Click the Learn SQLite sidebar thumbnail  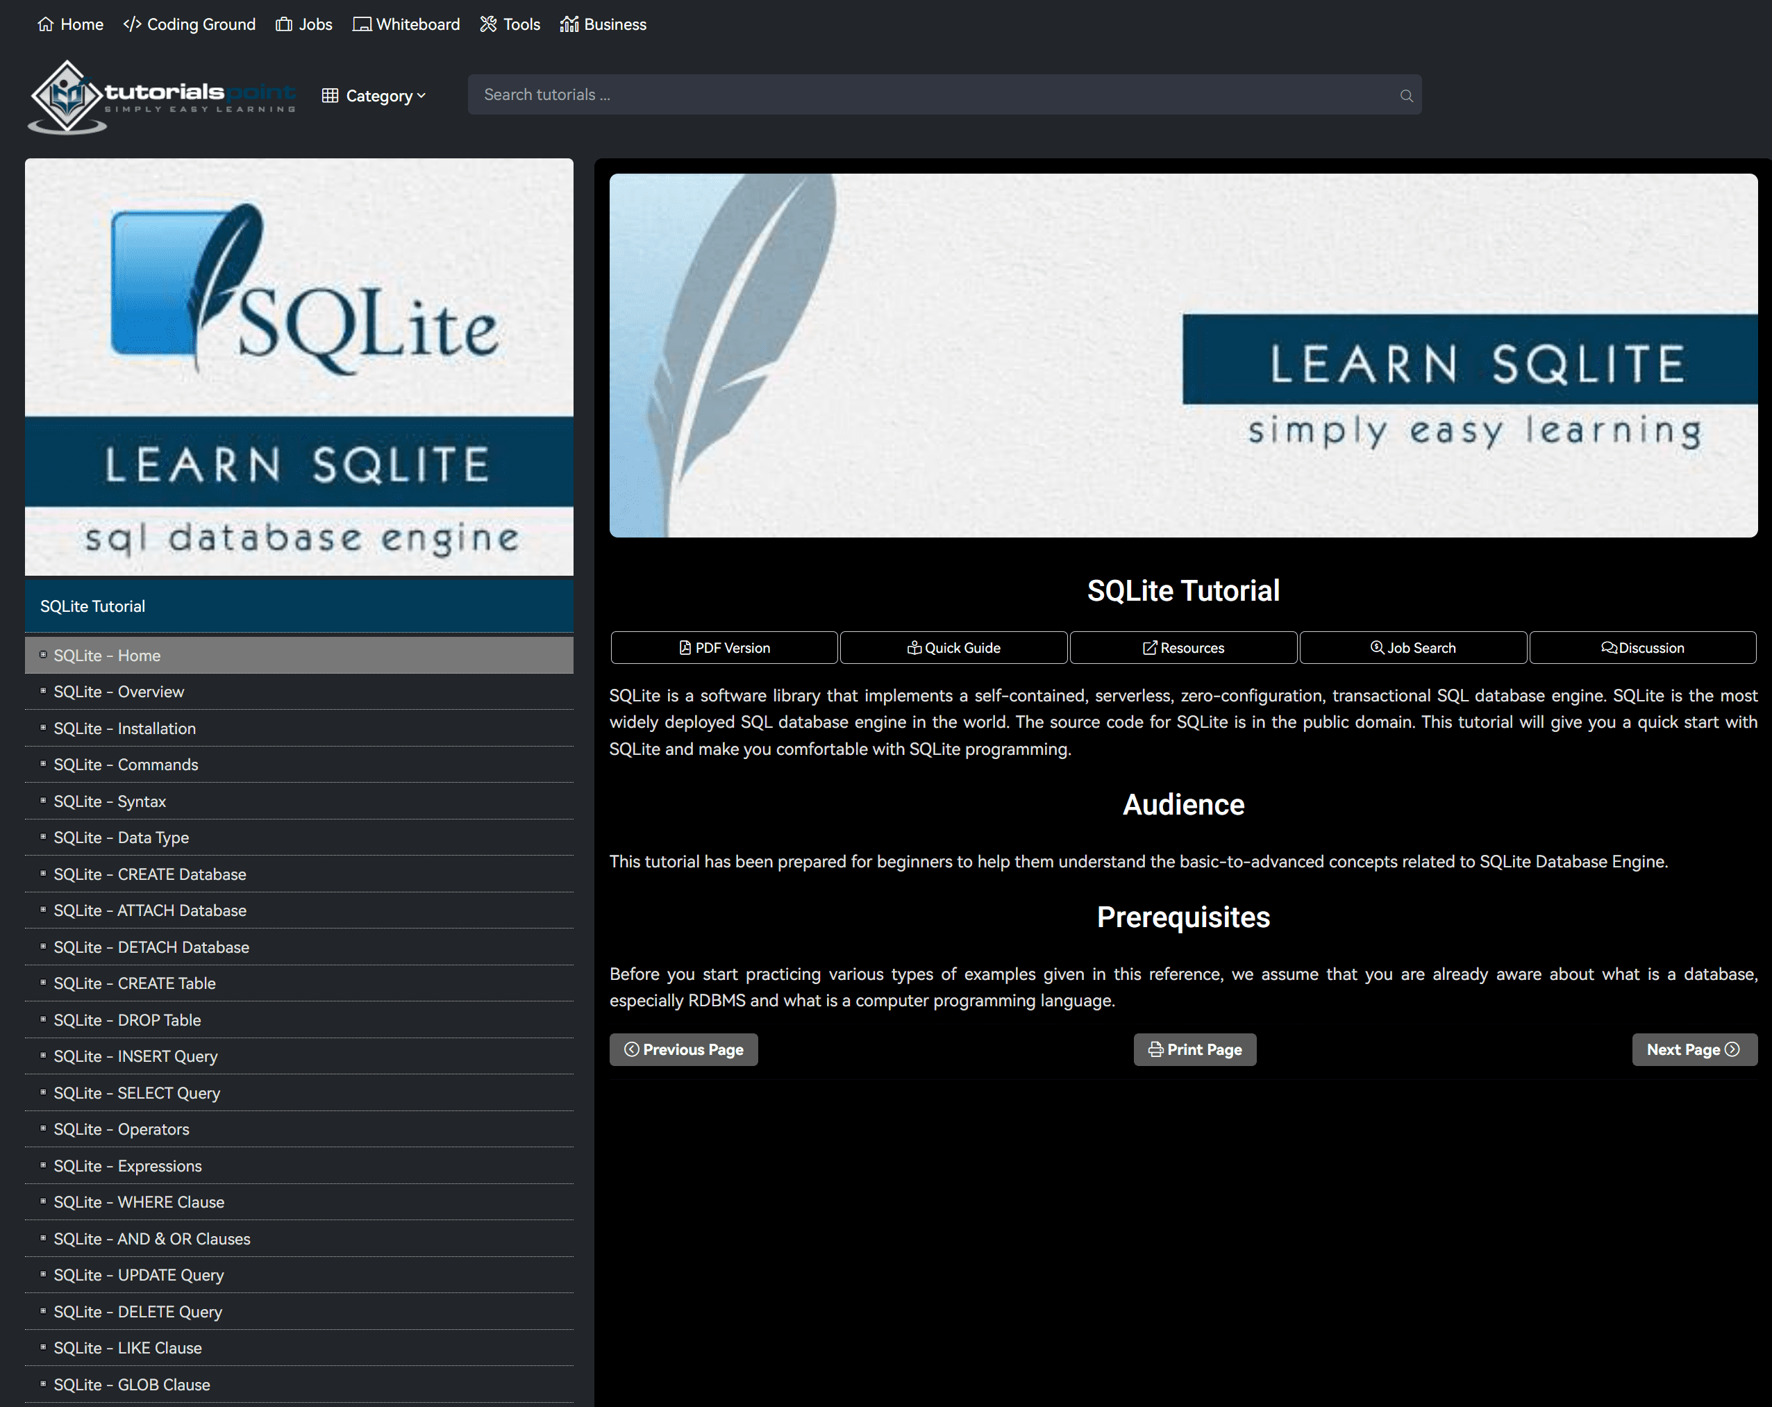coord(299,367)
